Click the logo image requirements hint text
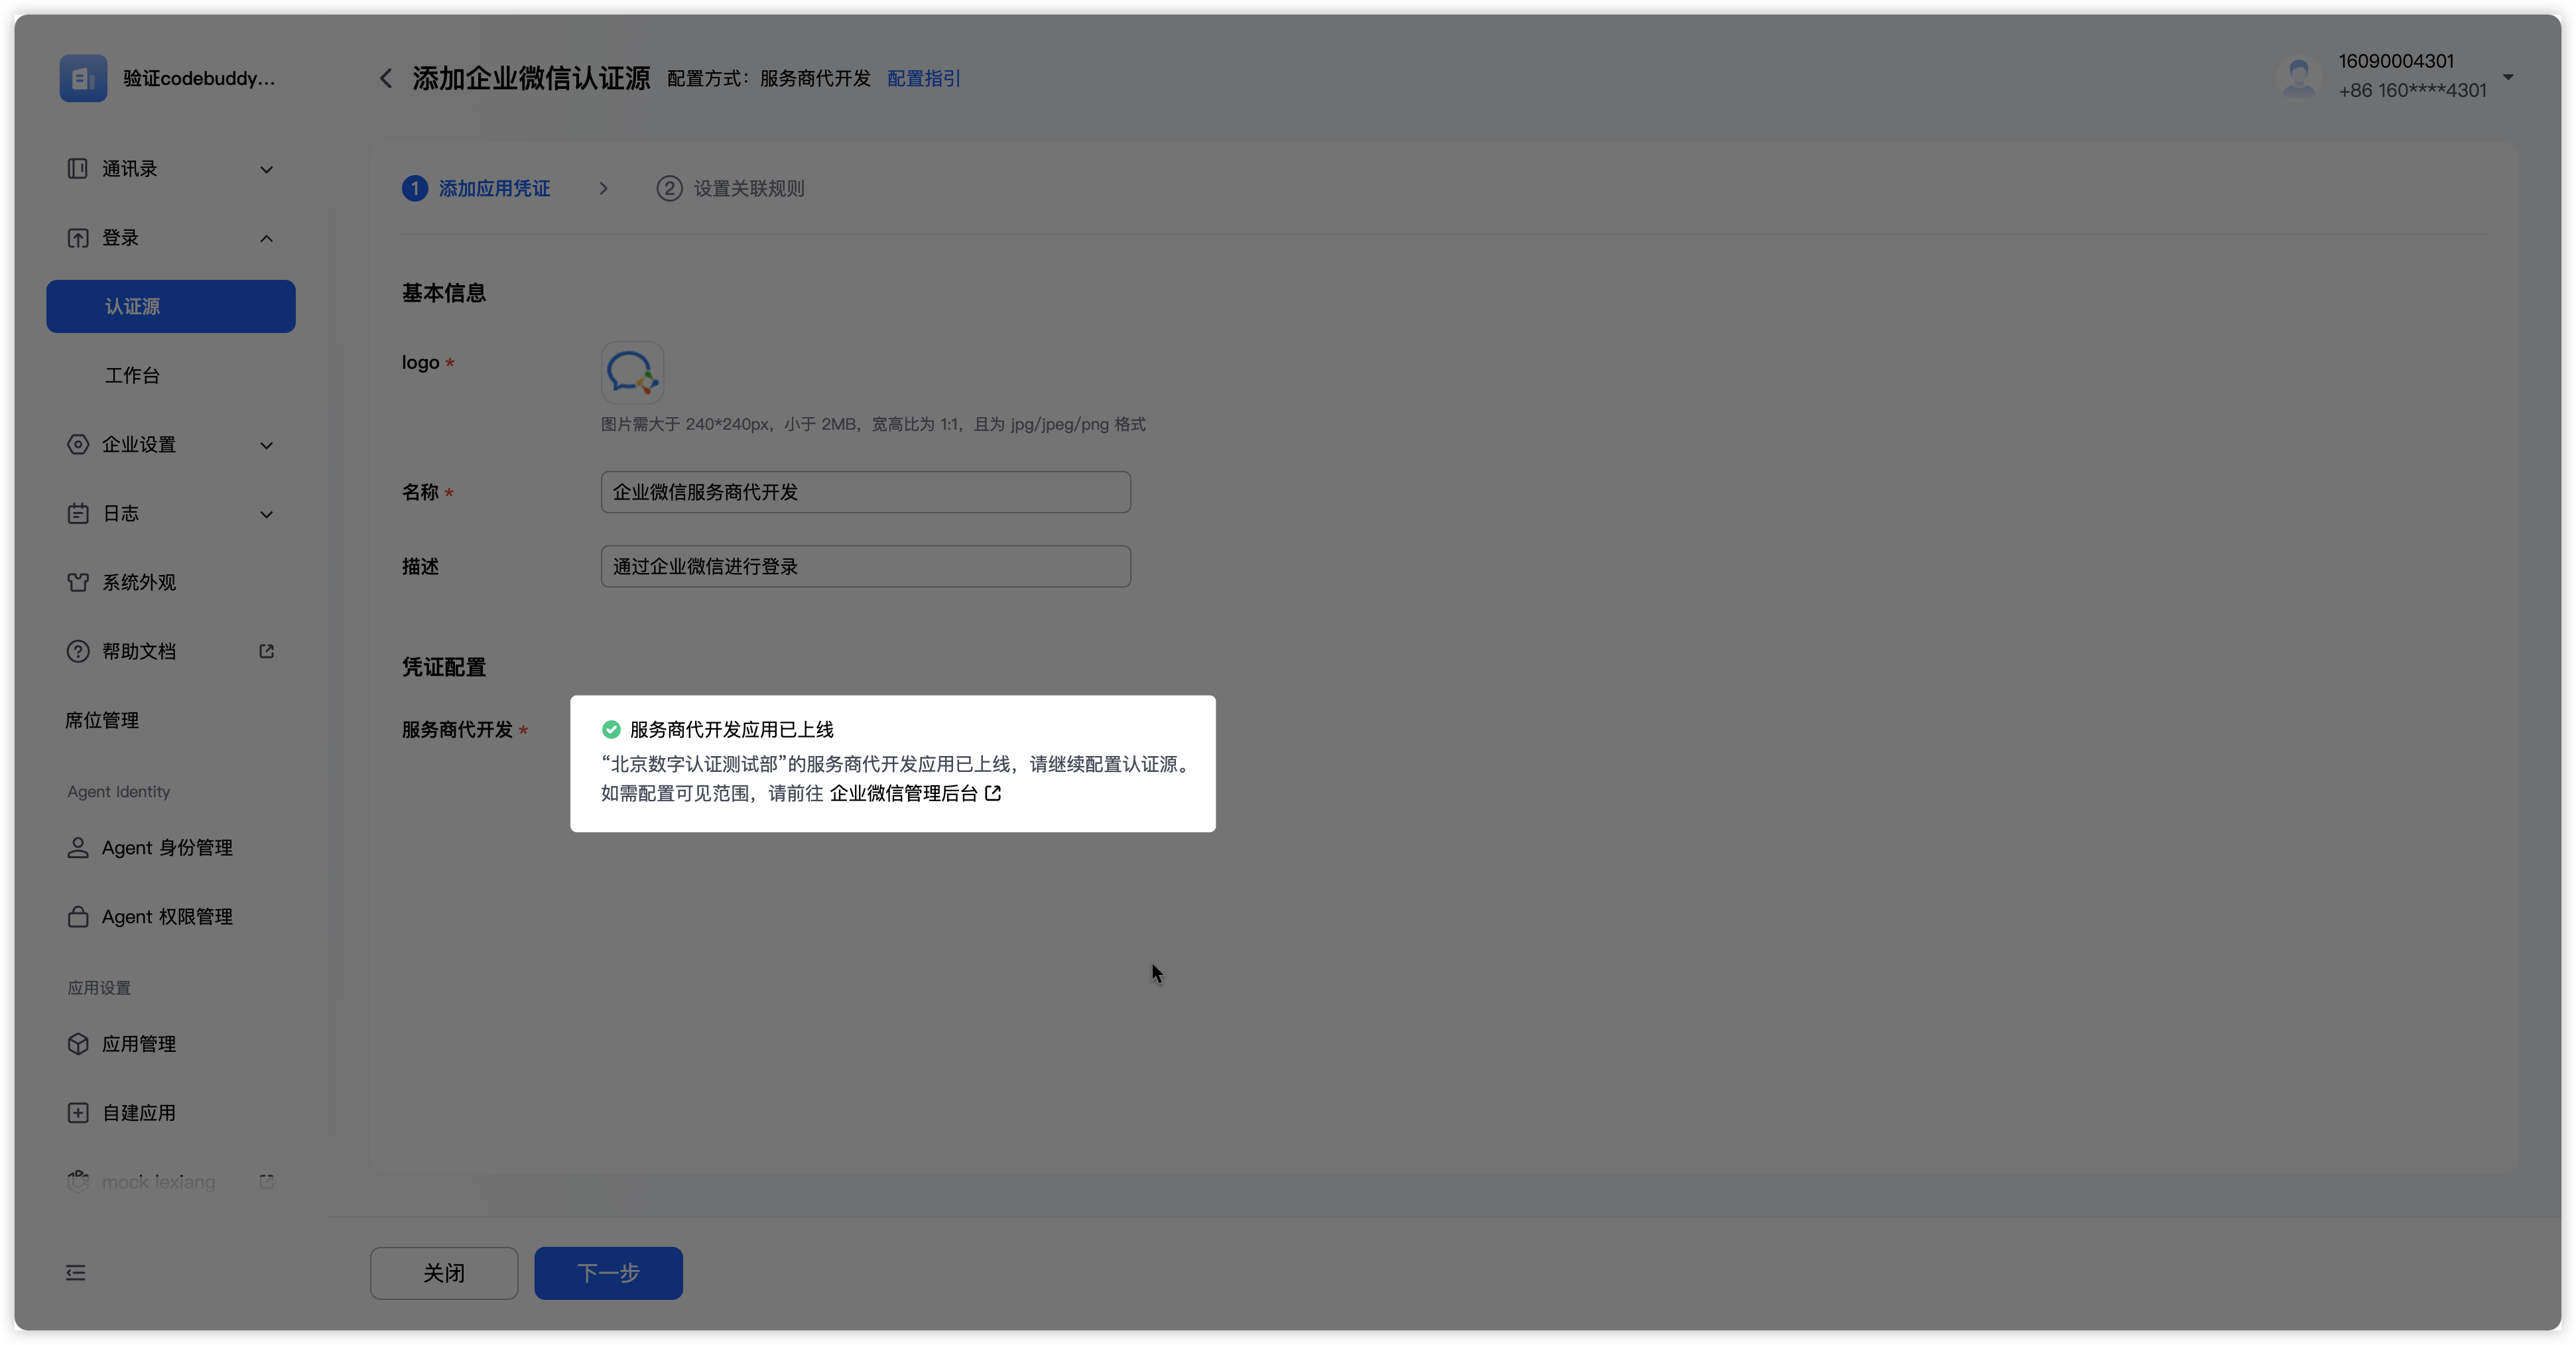This screenshot has width=2576, height=1345. 873,424
